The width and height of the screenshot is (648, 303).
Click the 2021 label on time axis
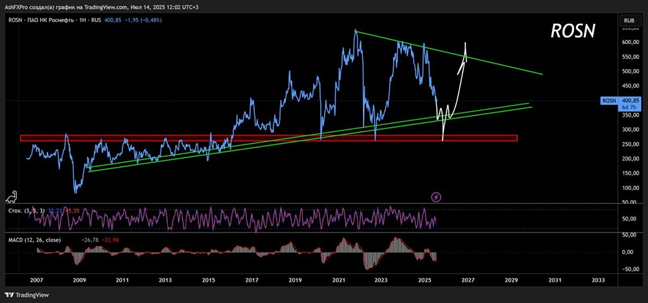pyautogui.click(x=338, y=280)
